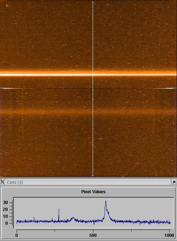Image resolution: width=177 pixels, height=241 pixels.
Task: Click the Cuts (1) title bar text
Action: coord(15,182)
